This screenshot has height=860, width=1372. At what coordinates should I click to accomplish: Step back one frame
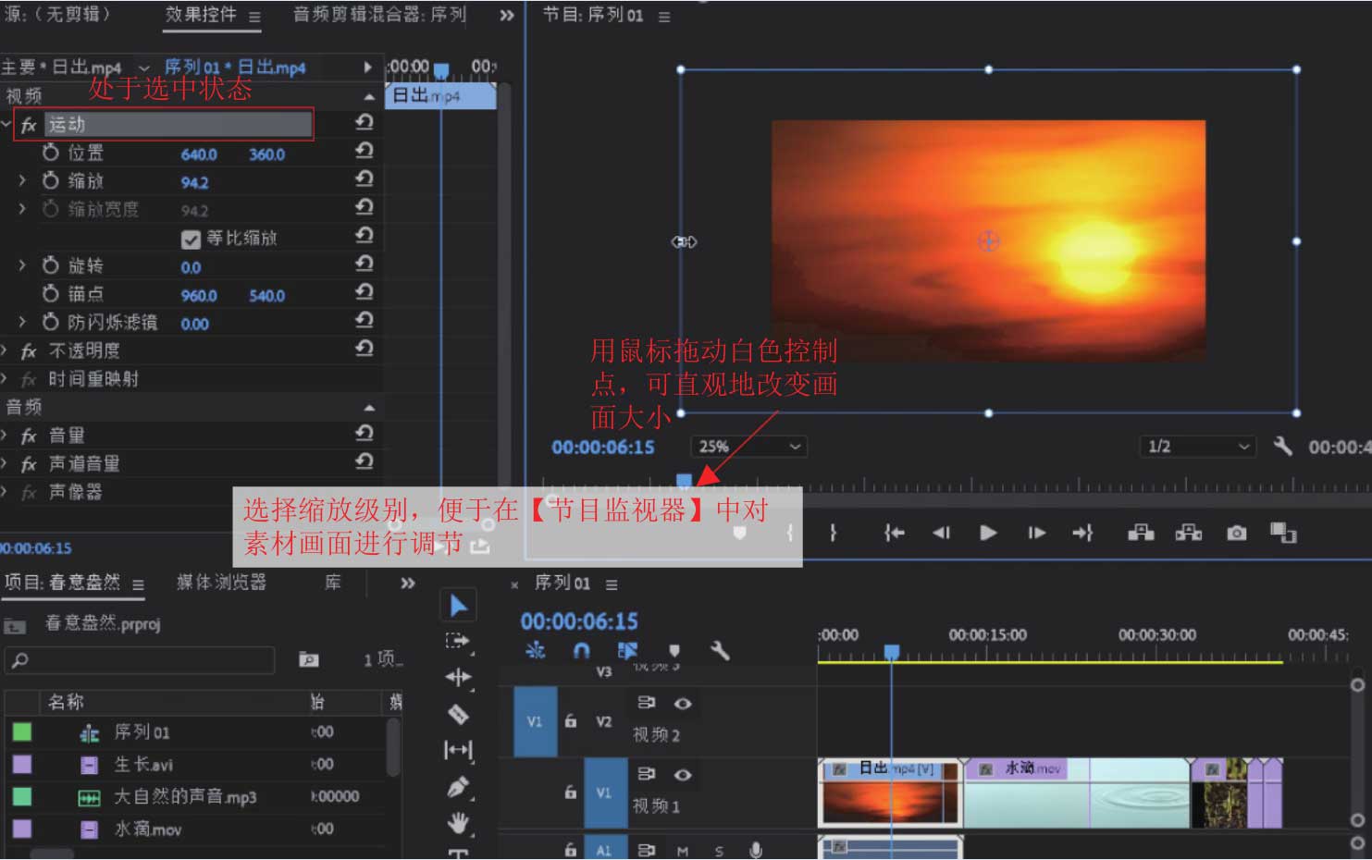[941, 533]
